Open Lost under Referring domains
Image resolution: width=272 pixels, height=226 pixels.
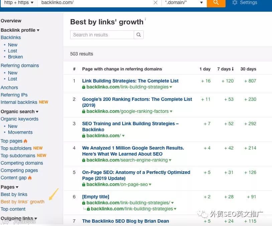pyautogui.click(x=12, y=79)
